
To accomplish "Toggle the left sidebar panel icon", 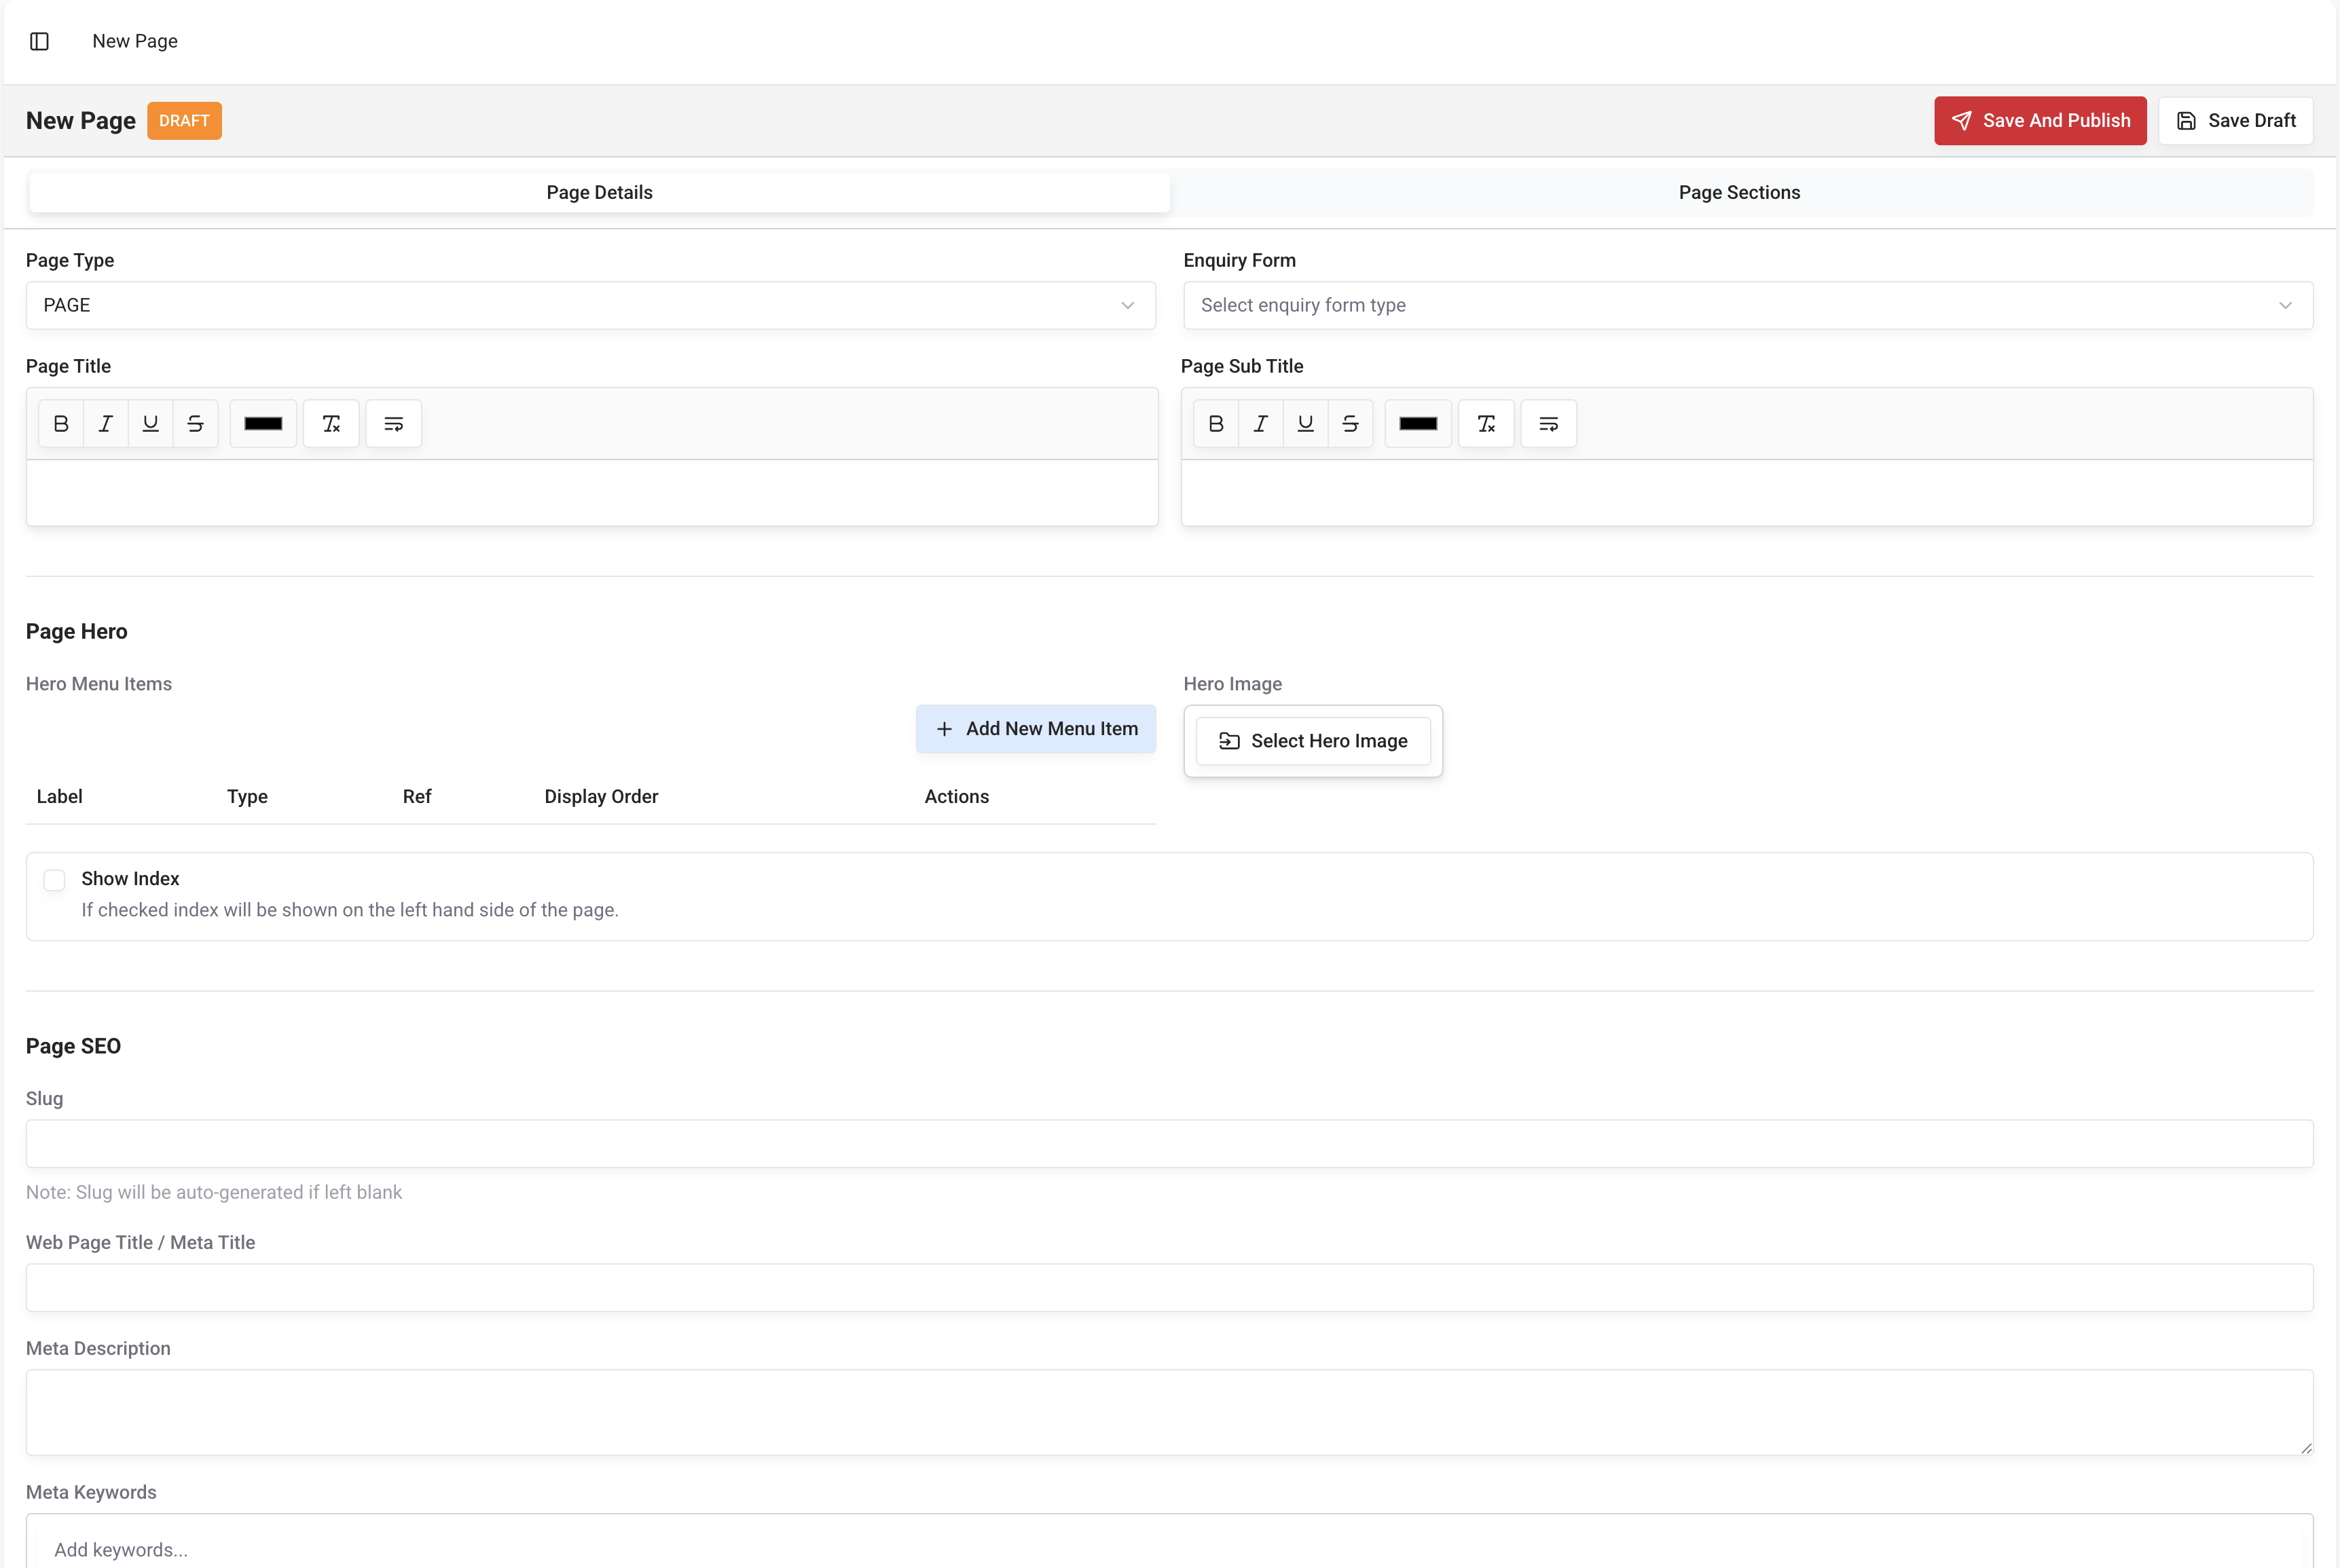I will coord(39,41).
